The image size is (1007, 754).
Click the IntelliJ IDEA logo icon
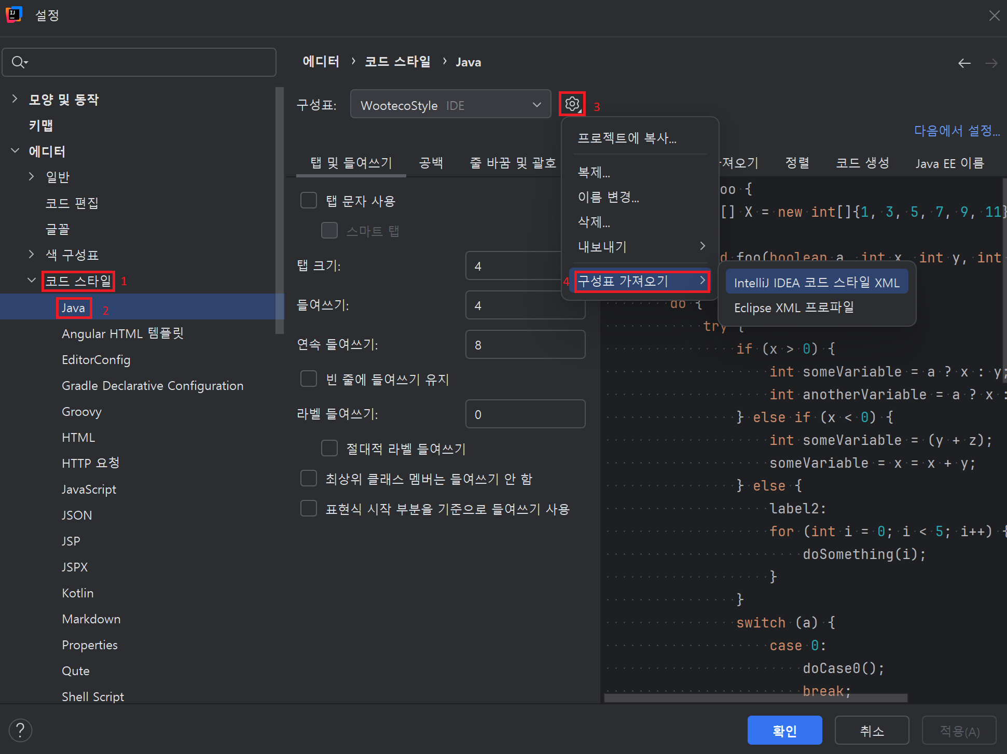tap(14, 15)
